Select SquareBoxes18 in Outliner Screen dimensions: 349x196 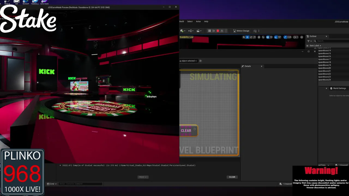324,62
